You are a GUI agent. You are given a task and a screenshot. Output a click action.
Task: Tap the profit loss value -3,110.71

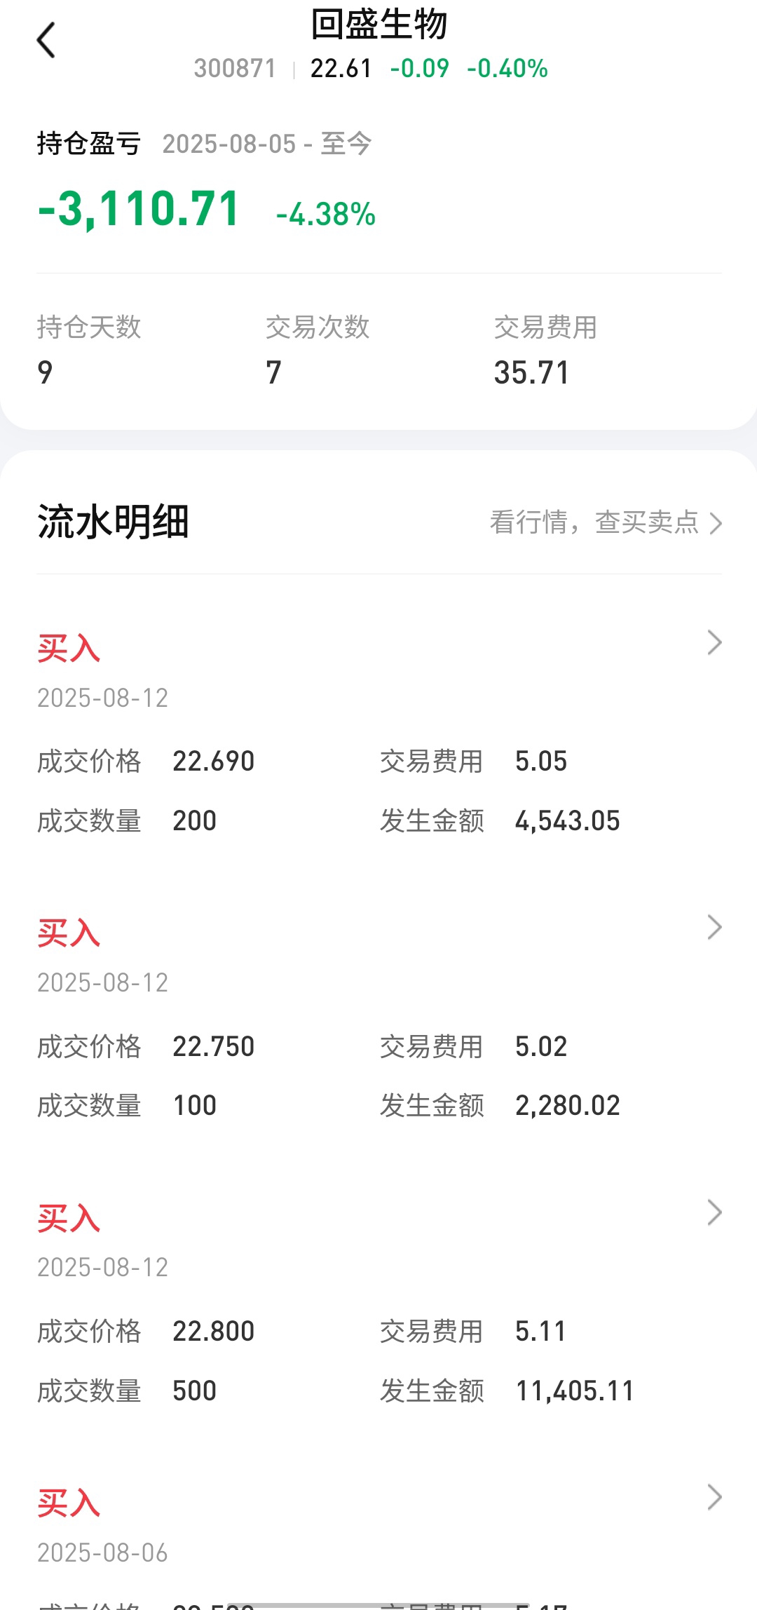tap(139, 209)
